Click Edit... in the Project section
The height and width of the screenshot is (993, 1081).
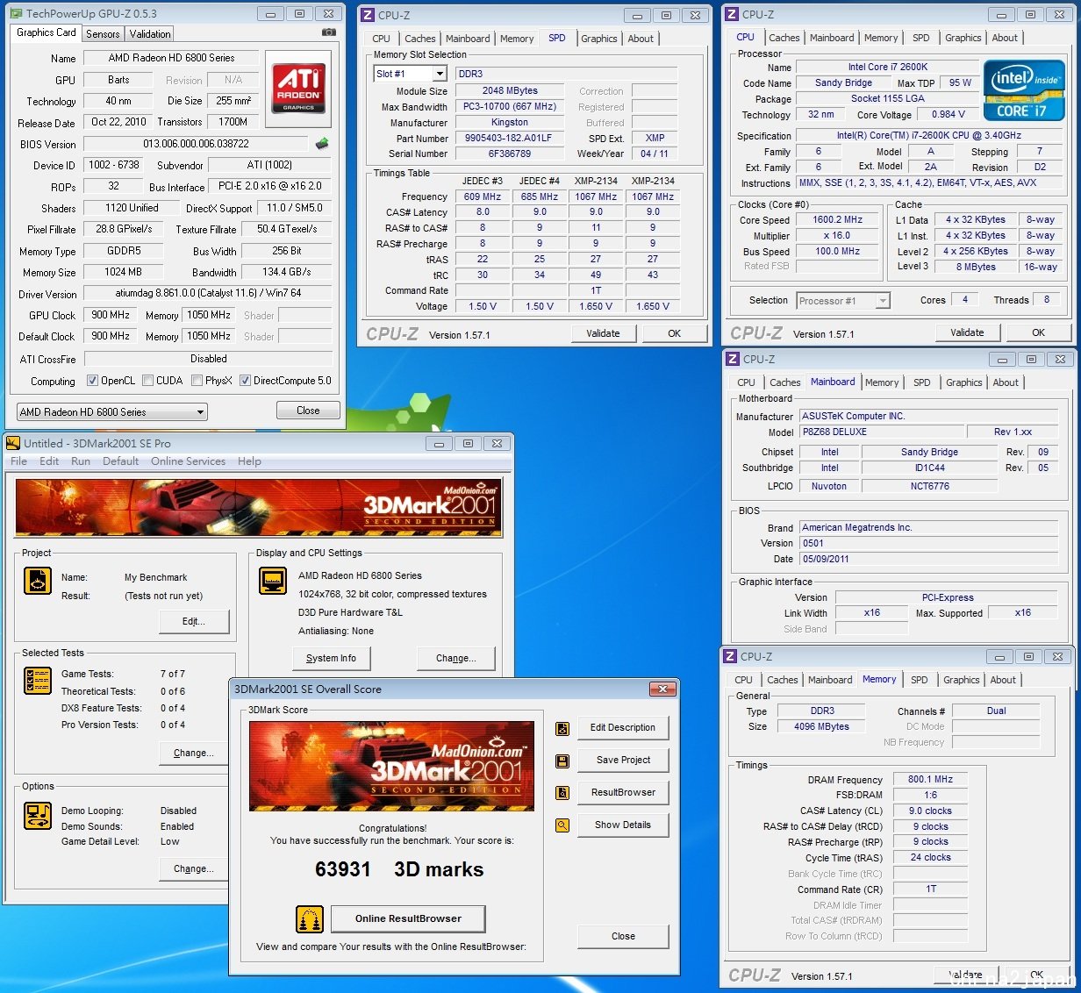(194, 621)
